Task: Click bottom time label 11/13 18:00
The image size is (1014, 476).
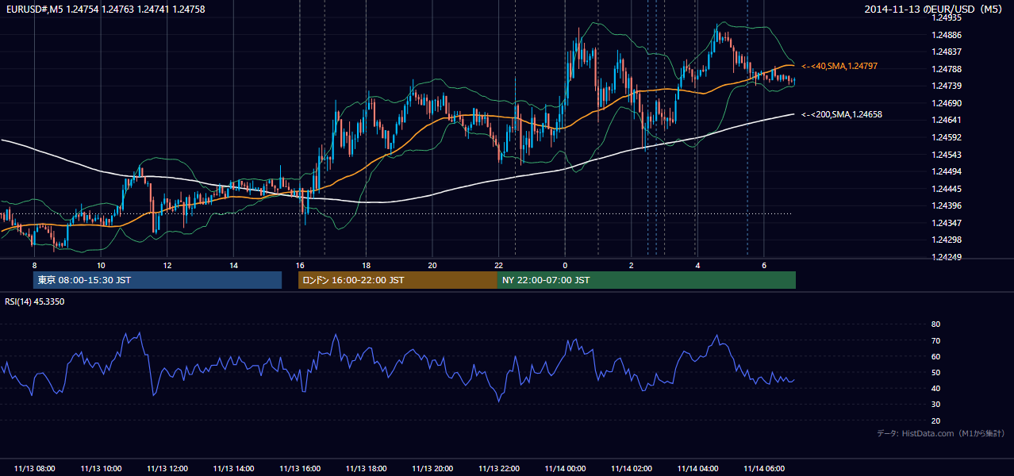Action: tap(366, 469)
